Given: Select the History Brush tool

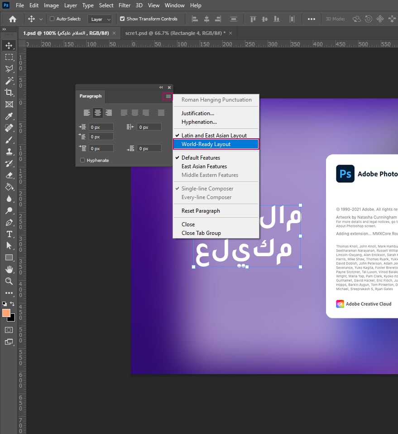Looking at the screenshot, I should [x=9, y=164].
